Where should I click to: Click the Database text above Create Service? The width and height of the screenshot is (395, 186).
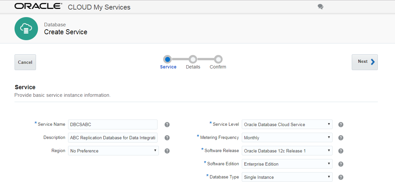point(55,25)
